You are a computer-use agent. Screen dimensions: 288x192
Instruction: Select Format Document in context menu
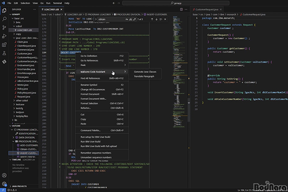pyautogui.click(x=102, y=94)
